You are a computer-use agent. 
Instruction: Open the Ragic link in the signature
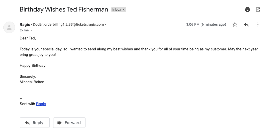pos(41,104)
